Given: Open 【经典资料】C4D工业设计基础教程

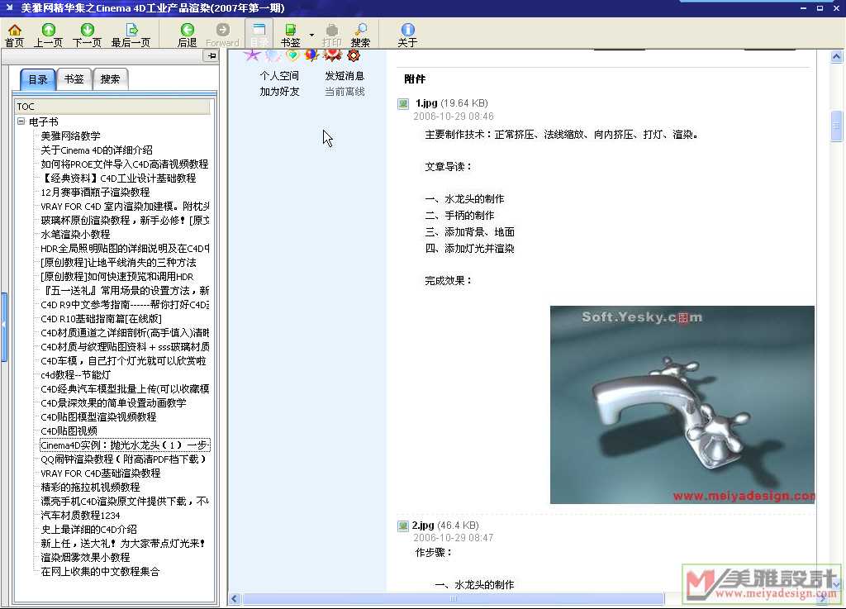Looking at the screenshot, I should click(119, 178).
